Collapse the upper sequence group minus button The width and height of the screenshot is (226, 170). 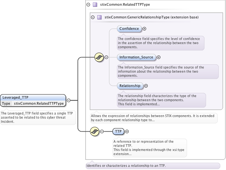pyautogui.click(x=106, y=57)
